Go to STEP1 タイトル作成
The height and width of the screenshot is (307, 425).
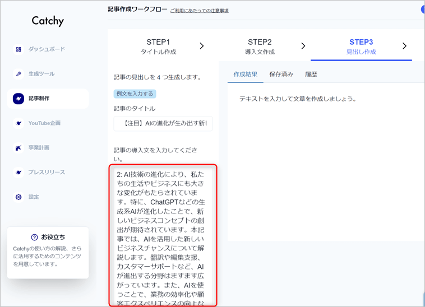[158, 46]
